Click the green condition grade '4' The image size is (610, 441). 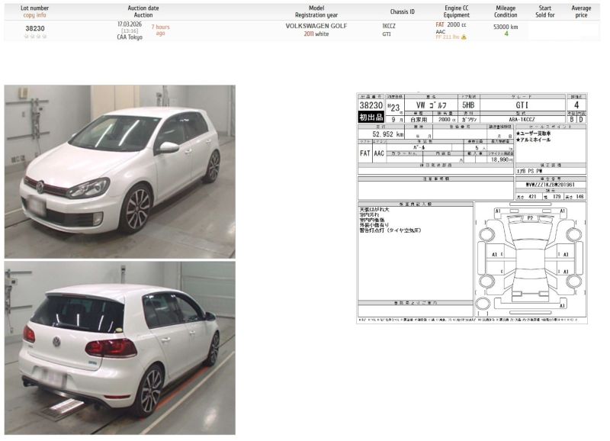pyautogui.click(x=506, y=34)
